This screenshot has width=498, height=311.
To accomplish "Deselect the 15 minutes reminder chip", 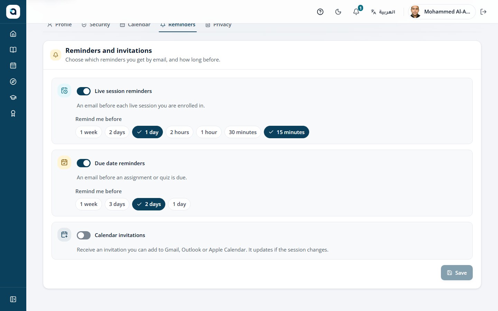I will pos(286,132).
